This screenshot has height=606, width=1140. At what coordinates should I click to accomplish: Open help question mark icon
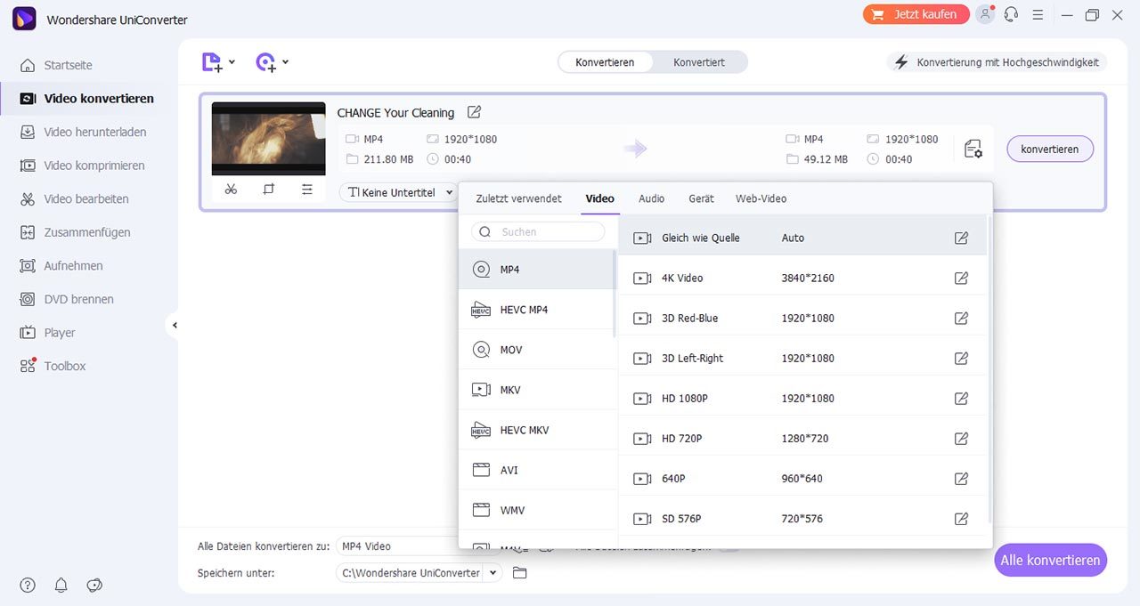(28, 585)
